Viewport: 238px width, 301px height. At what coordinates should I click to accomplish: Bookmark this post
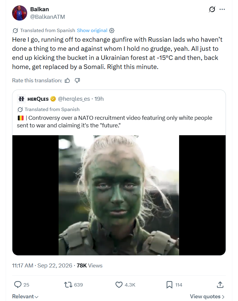(x=169, y=284)
